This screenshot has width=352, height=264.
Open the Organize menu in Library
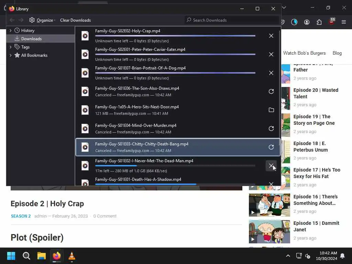coord(42,20)
